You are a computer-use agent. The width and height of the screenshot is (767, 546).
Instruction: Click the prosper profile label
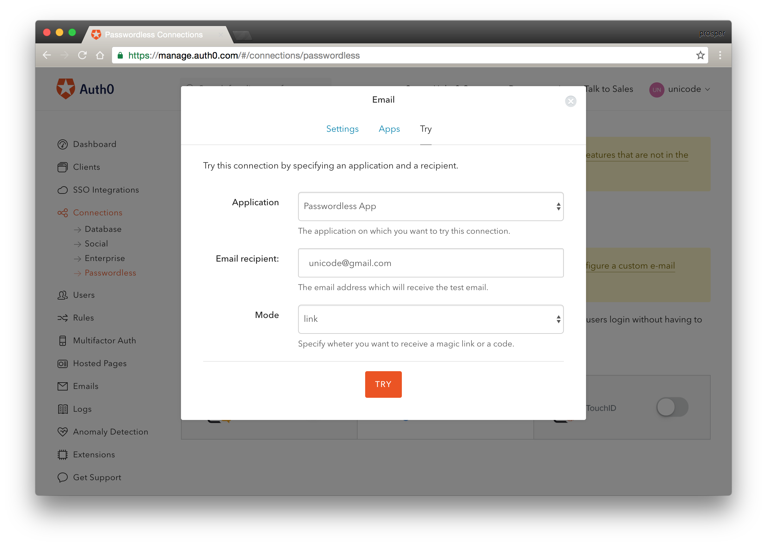click(712, 33)
